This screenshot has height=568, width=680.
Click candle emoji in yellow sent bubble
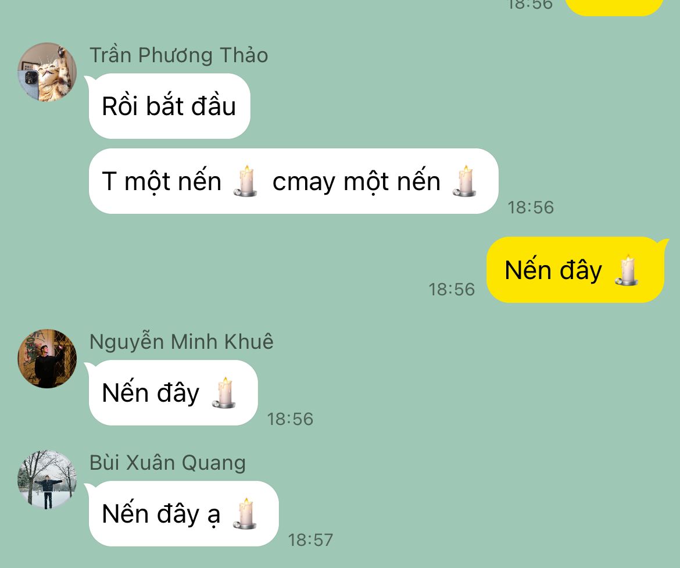[627, 270]
